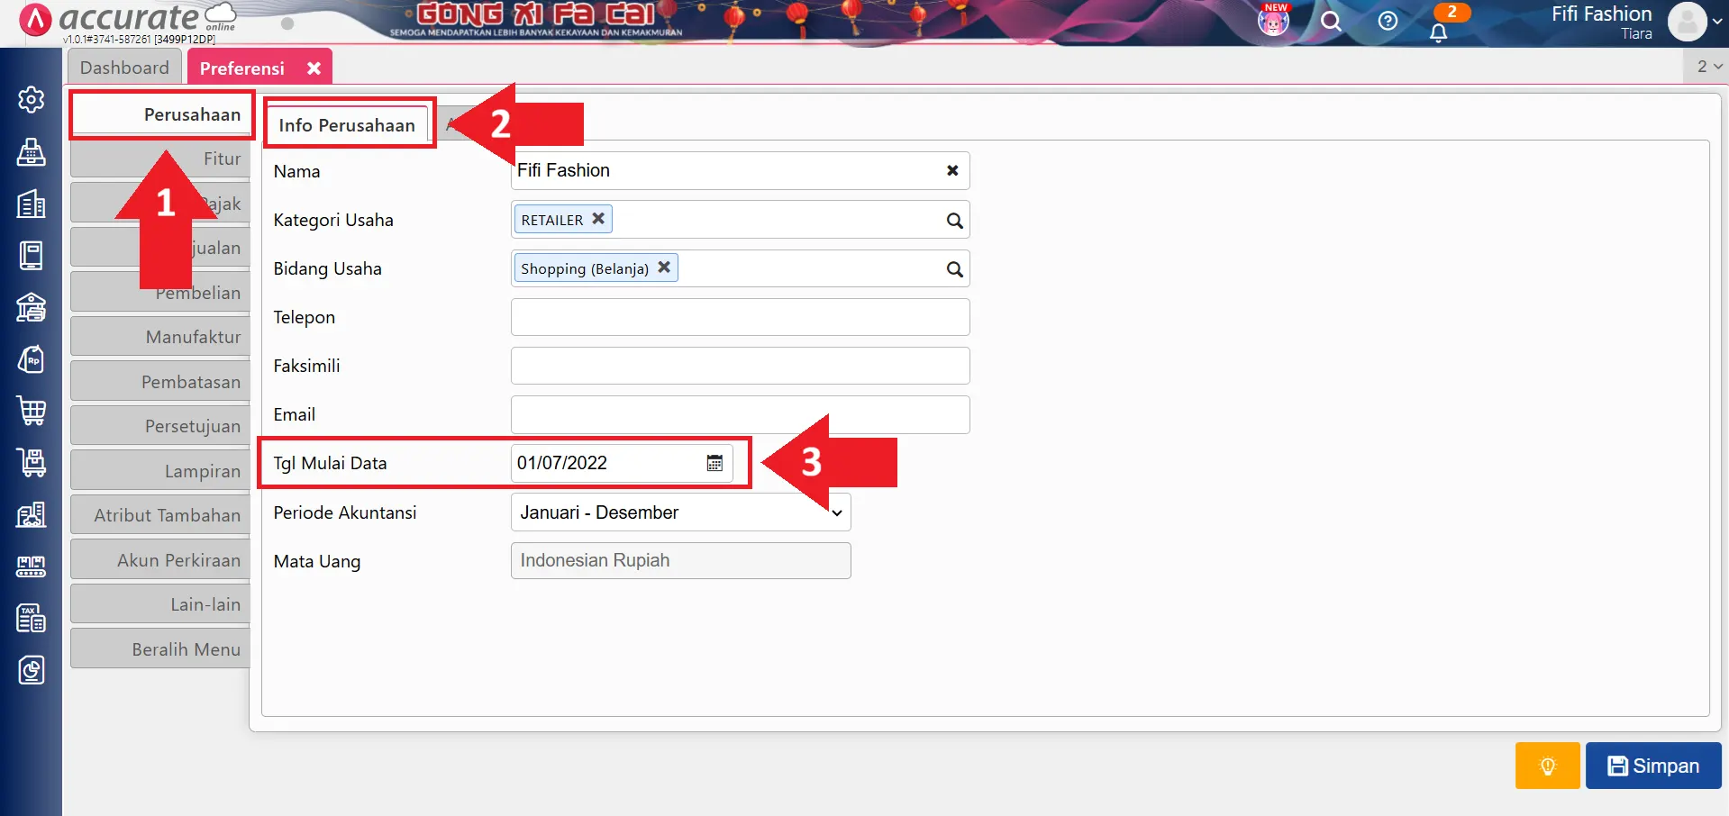Screen dimensions: 1729x816
Task: Click into the Telepon input field
Action: pyautogui.click(x=740, y=317)
